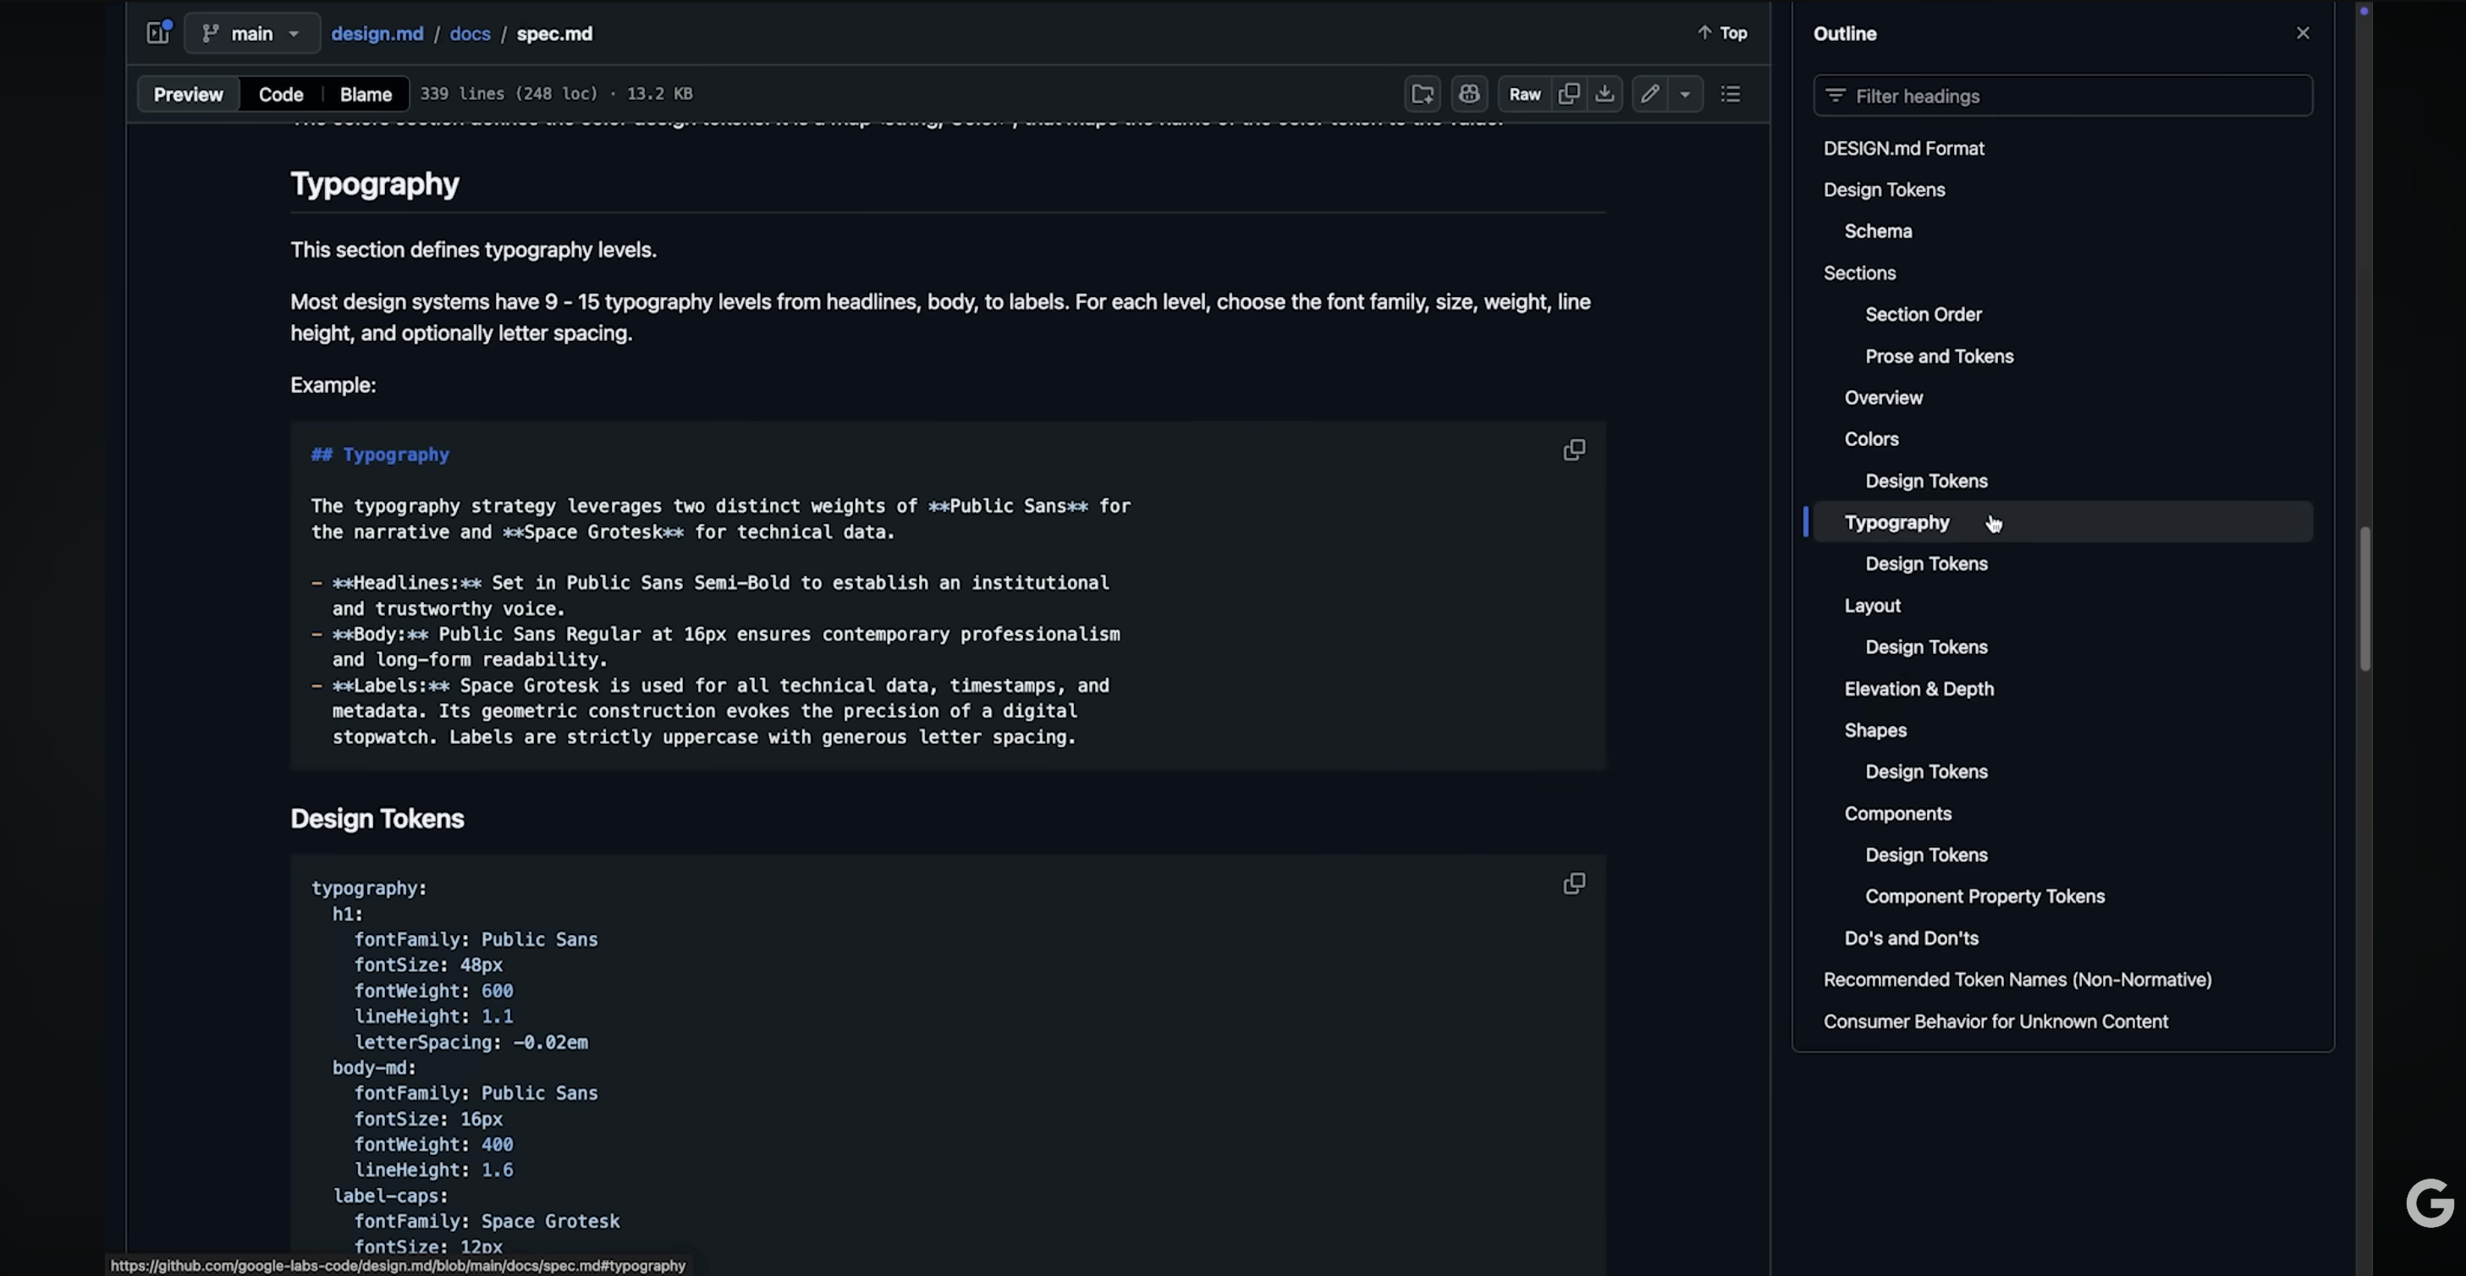
Task: Click the '339 lines (248 loc) · 13.2 KB' text
Action: (x=556, y=94)
